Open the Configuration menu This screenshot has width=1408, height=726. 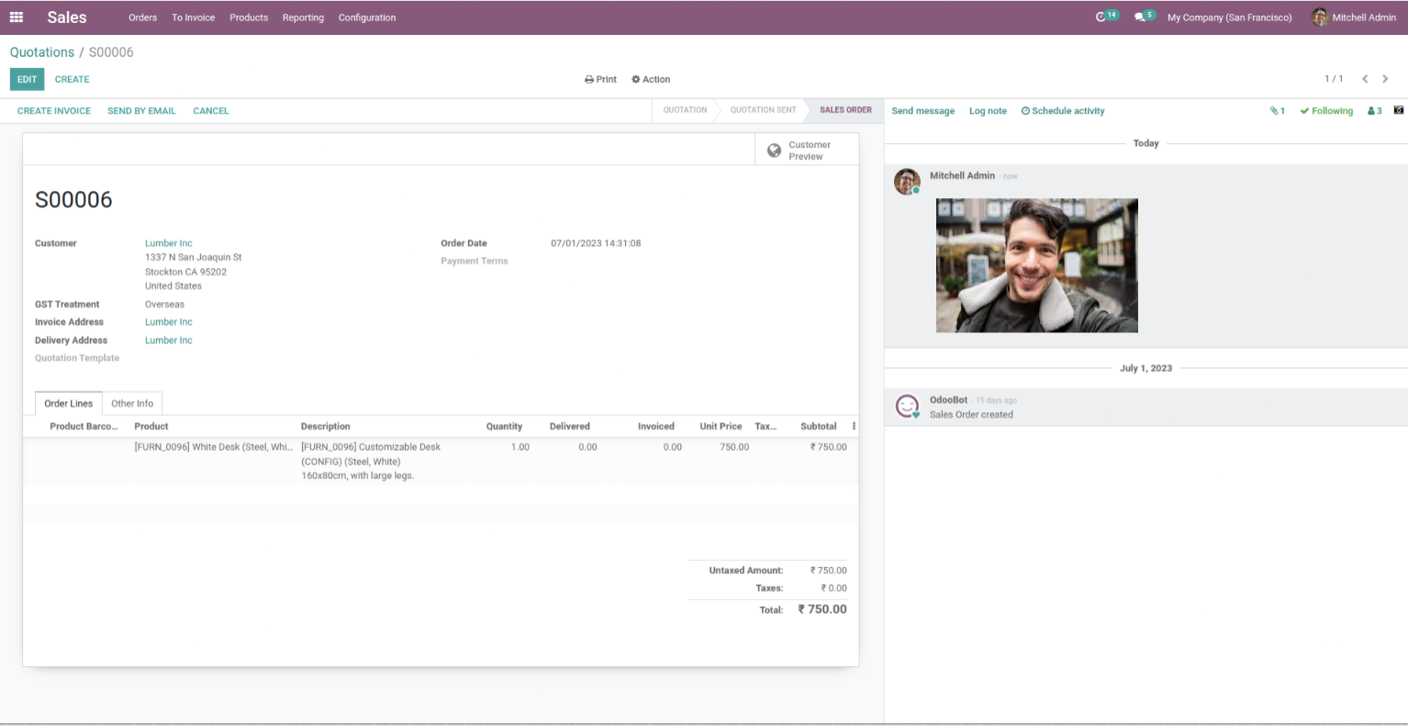coord(367,17)
